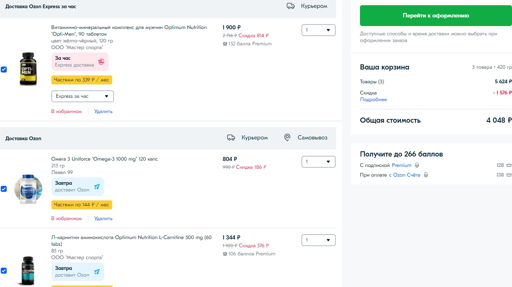The height and width of the screenshot is (287, 512).
Task: Open the Express за час delivery dropdown
Action: [82, 96]
